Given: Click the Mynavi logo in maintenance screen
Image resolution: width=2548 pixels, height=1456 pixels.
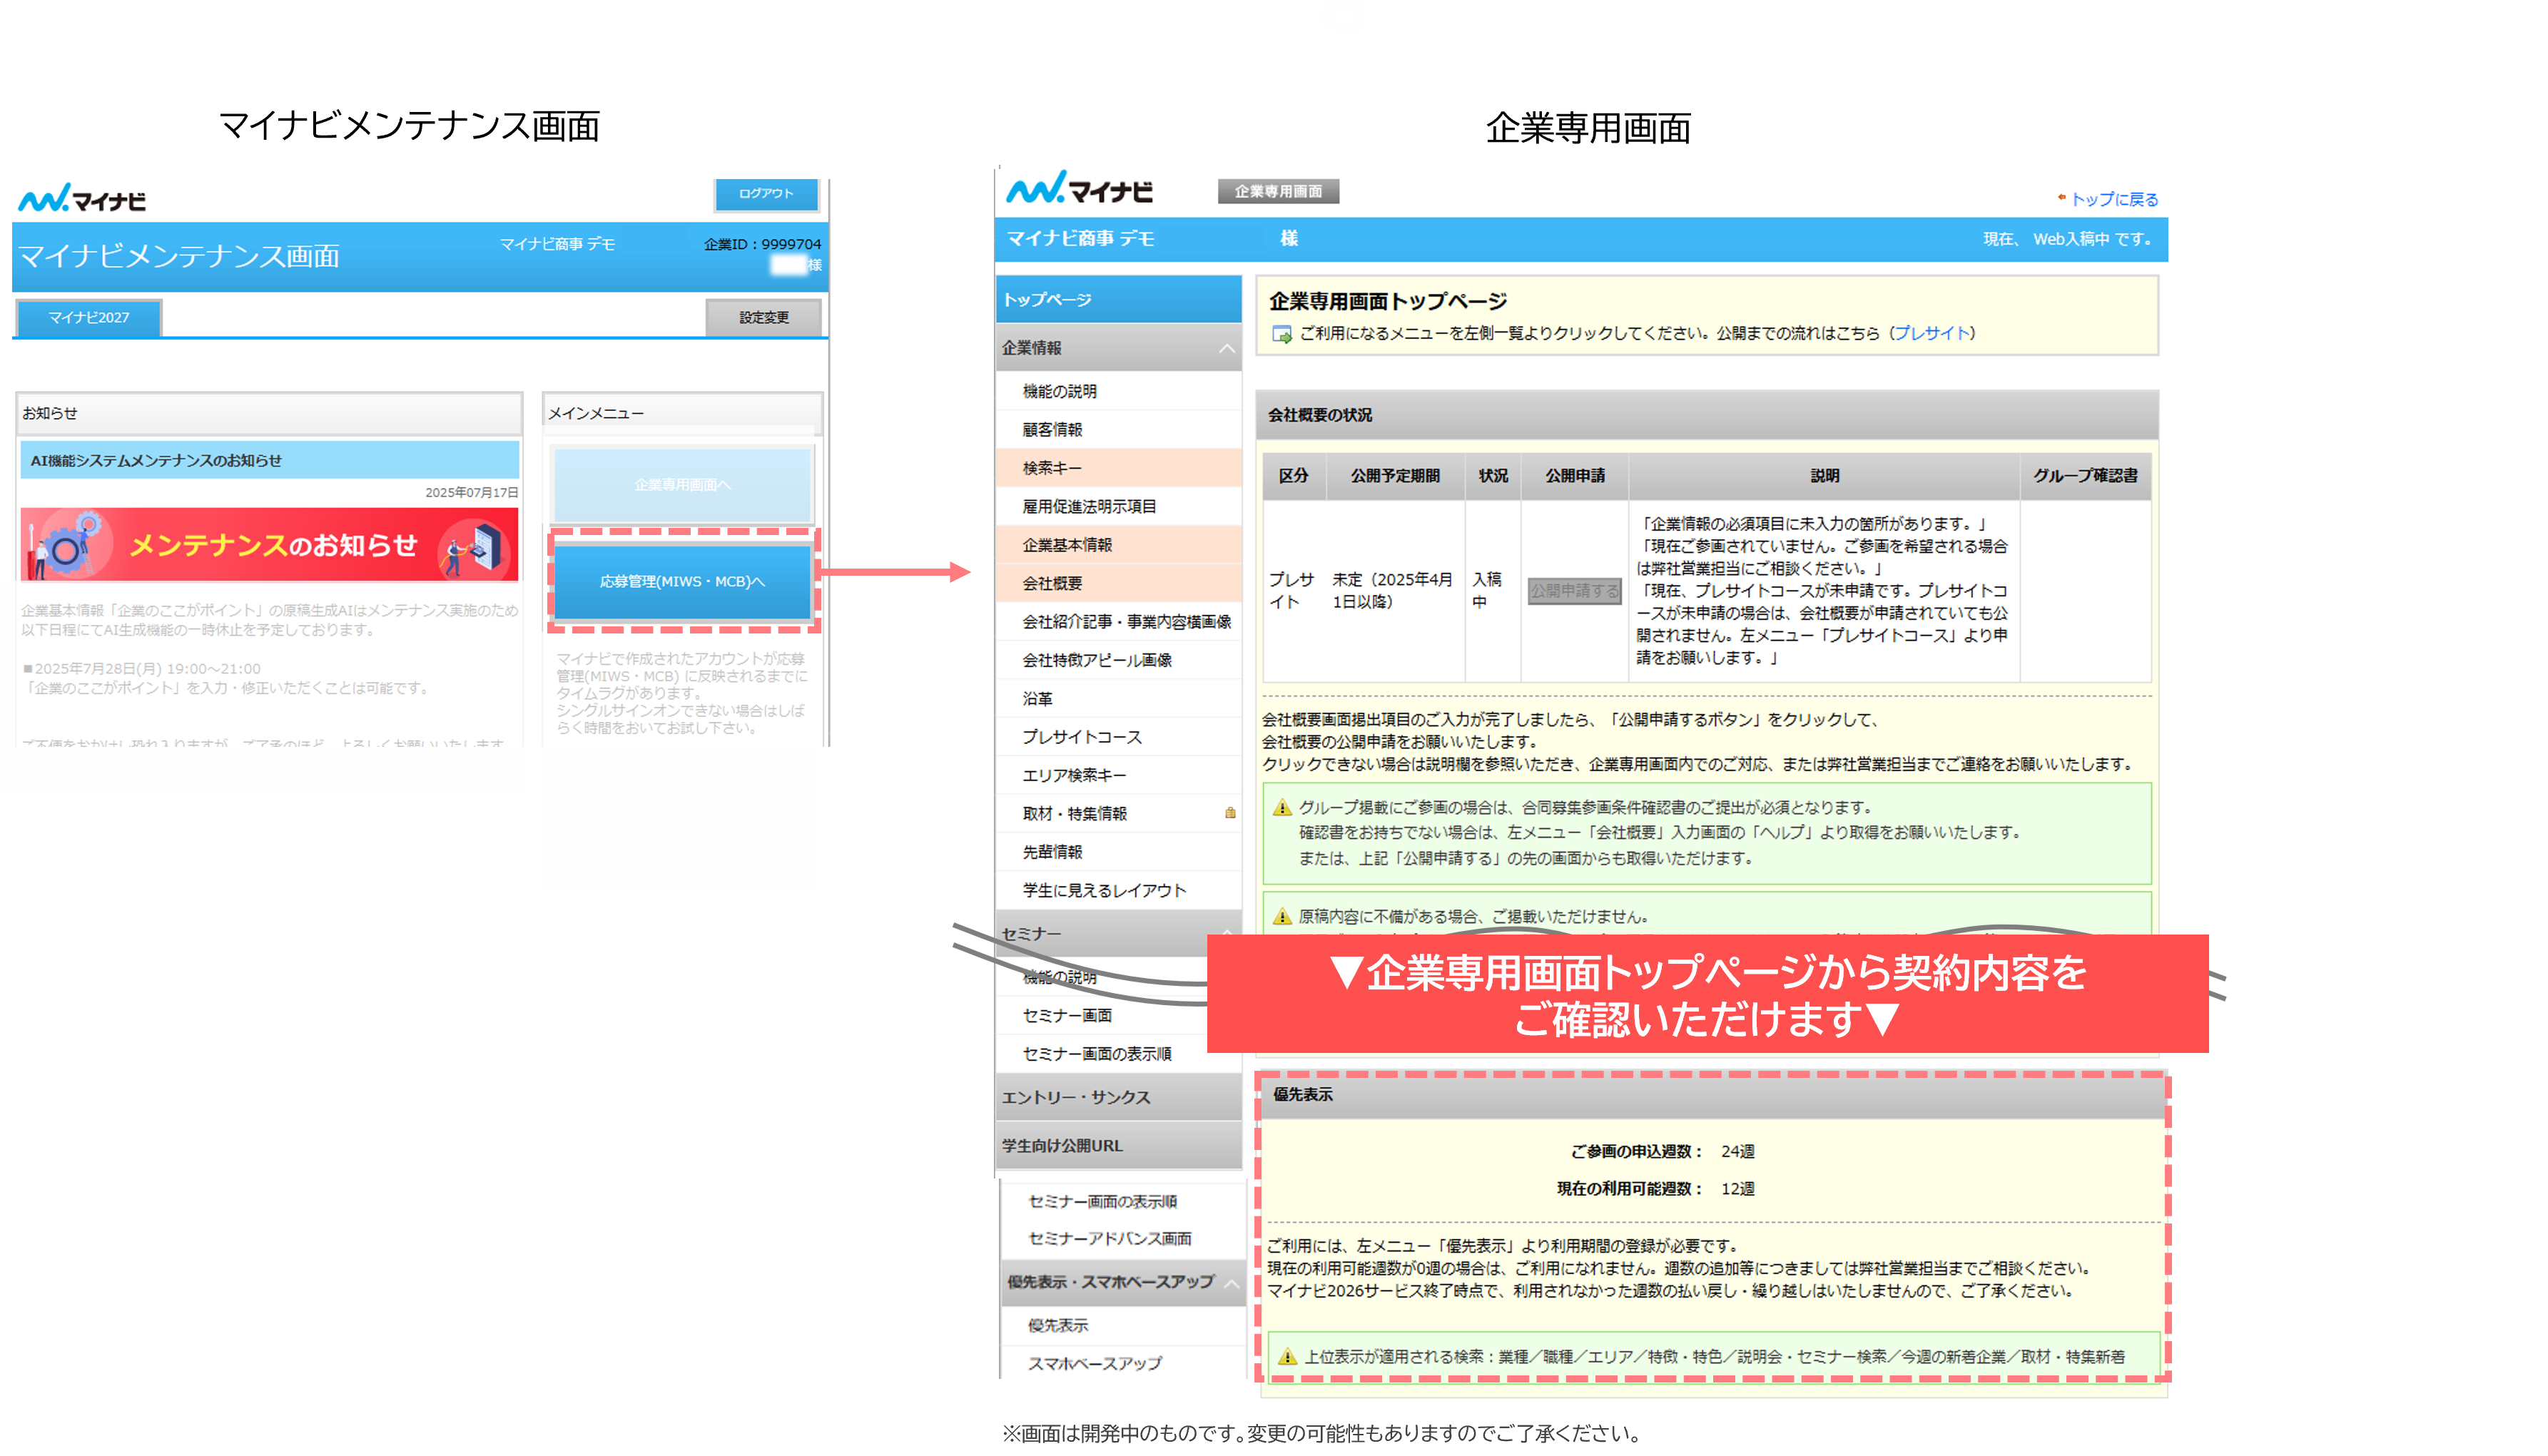Looking at the screenshot, I should click(82, 199).
